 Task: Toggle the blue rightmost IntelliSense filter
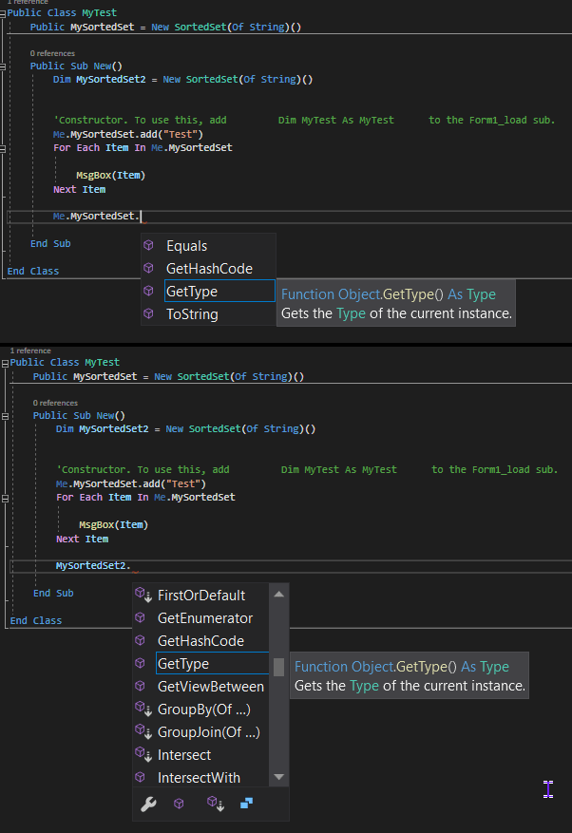click(x=247, y=805)
